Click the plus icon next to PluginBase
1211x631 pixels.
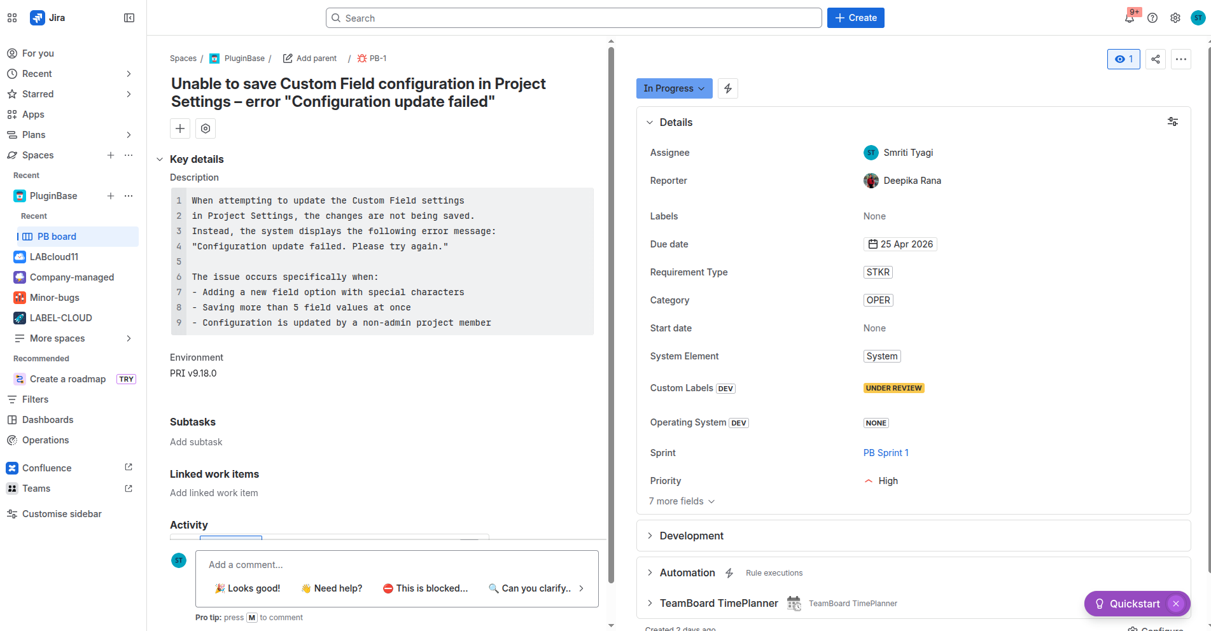pyautogui.click(x=111, y=196)
